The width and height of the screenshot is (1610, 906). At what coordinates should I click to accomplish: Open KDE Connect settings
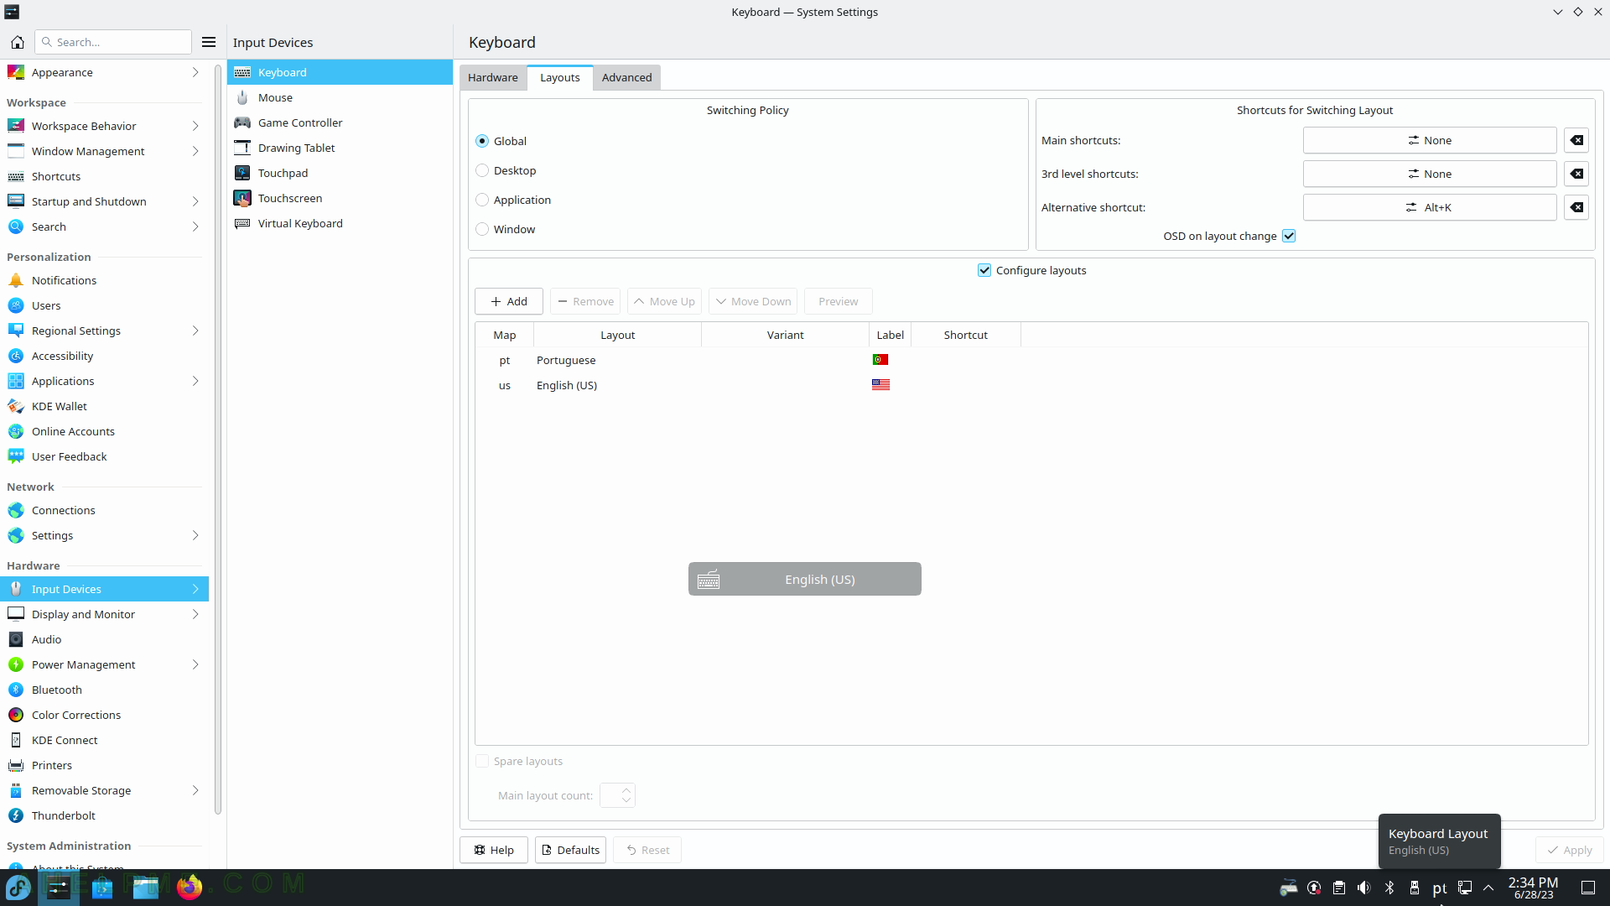(104, 740)
